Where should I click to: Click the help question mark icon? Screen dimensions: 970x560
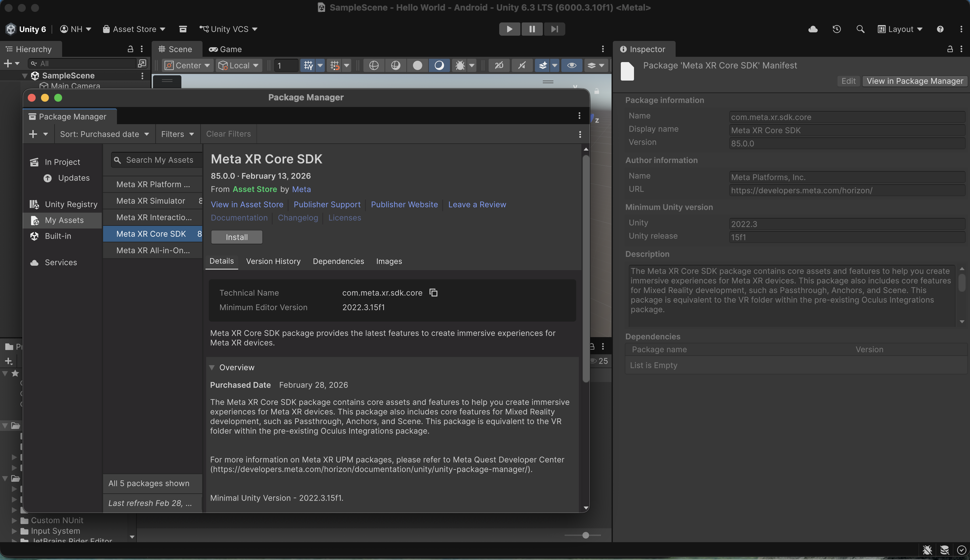[940, 29]
